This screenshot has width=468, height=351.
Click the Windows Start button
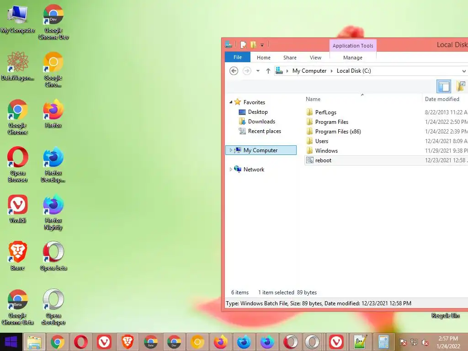pyautogui.click(x=11, y=342)
